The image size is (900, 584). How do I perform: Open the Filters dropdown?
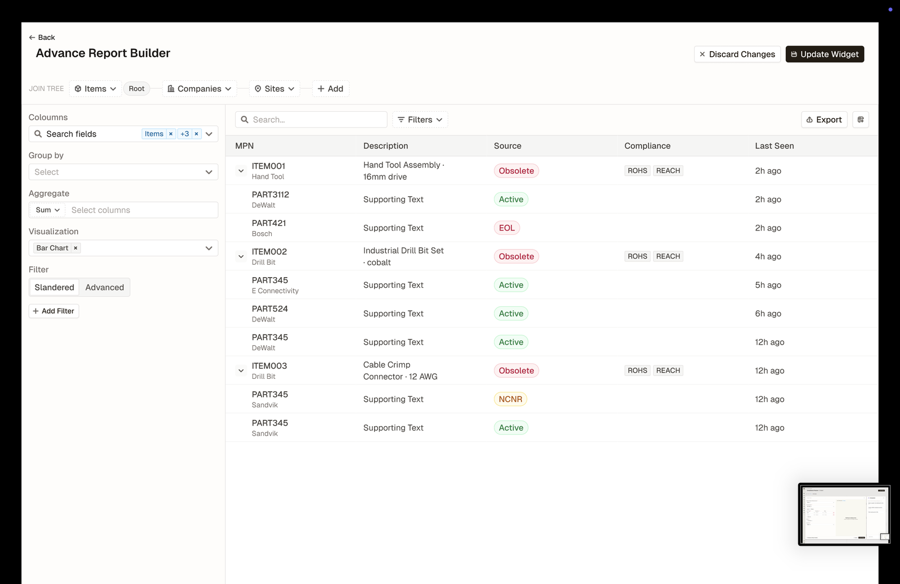point(420,120)
